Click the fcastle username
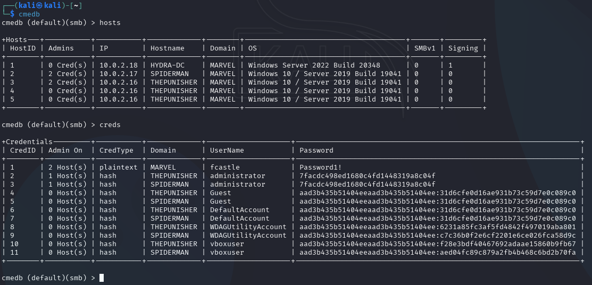Image resolution: width=592 pixels, height=285 pixels. (x=224, y=167)
